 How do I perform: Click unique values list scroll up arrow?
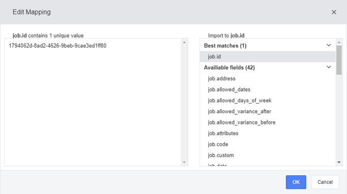click(x=184, y=42)
